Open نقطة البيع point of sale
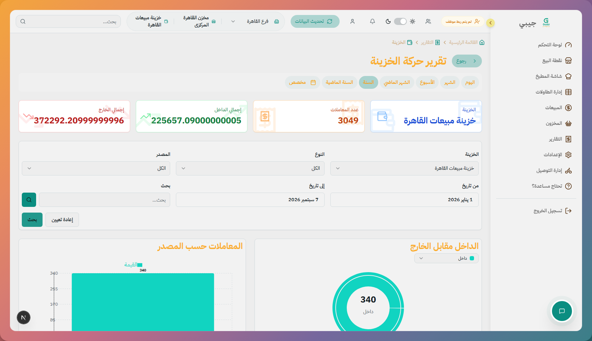Viewport: 592px width, 341px height. coord(557,61)
